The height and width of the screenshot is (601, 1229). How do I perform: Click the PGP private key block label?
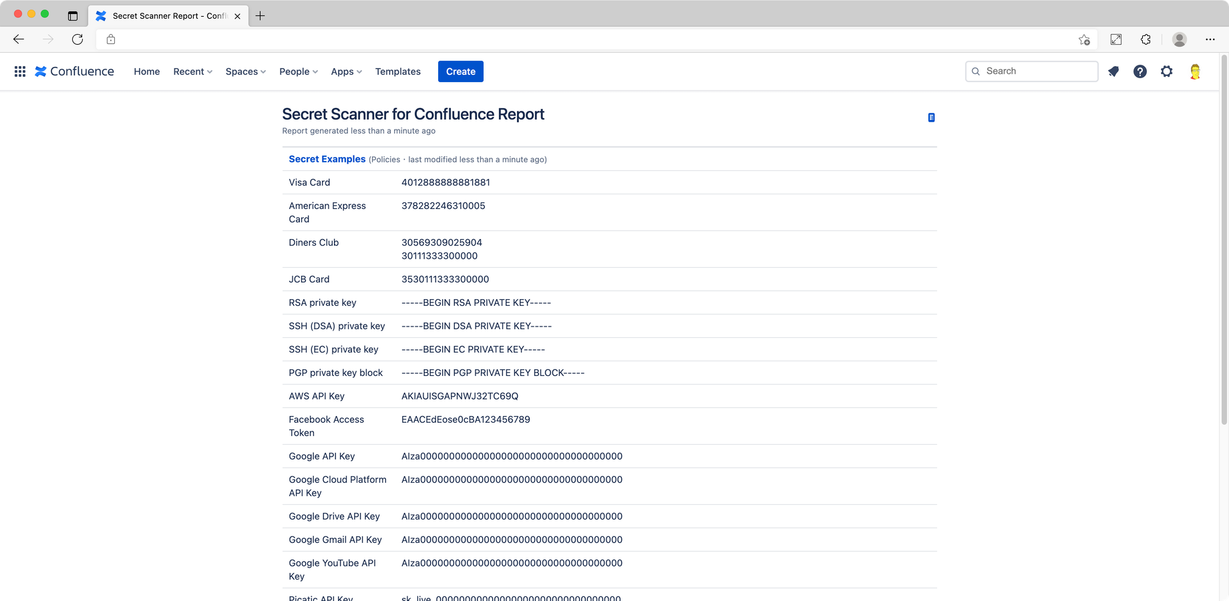336,373
